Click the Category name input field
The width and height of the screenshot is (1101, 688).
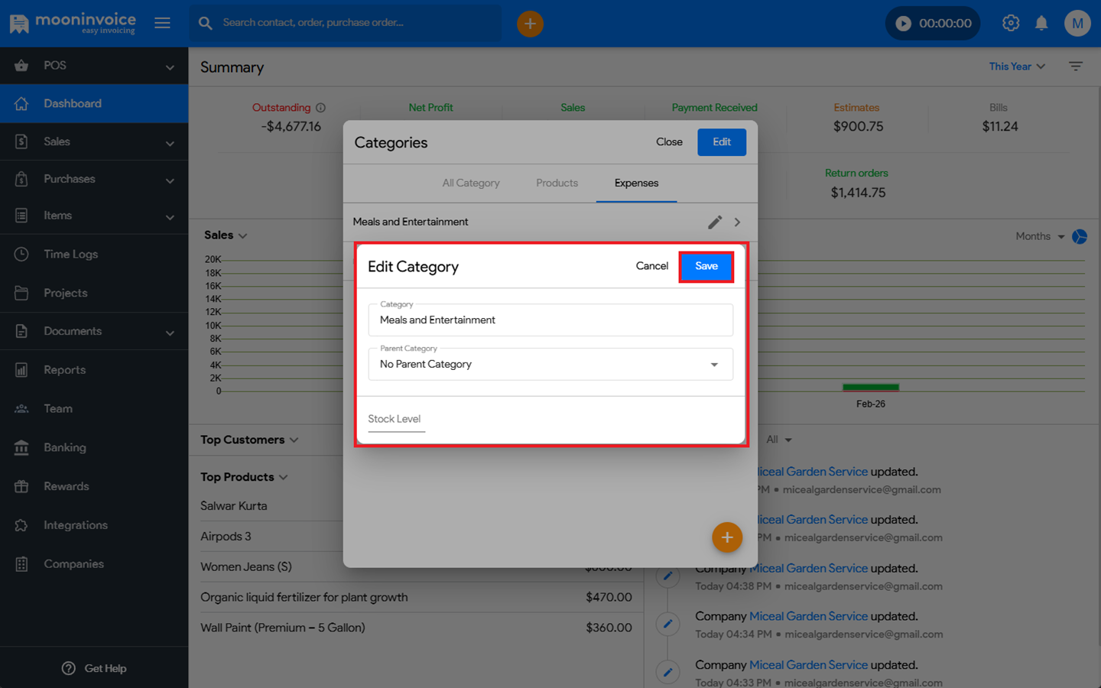coord(550,320)
